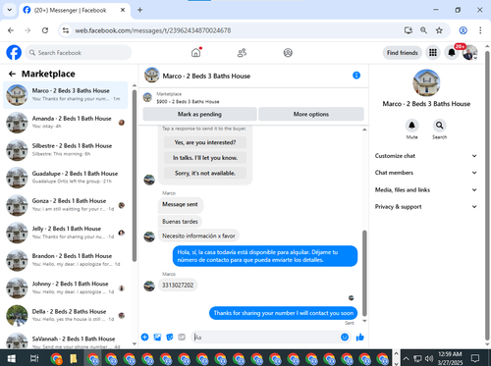This screenshot has height=366, width=491.
Task: Choose reply 'Sorry, it's not available.'
Action: [205, 173]
